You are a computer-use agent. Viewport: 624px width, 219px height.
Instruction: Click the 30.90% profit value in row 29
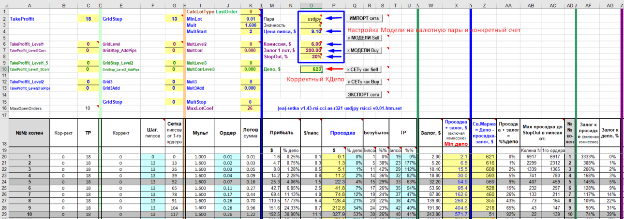click(291, 213)
